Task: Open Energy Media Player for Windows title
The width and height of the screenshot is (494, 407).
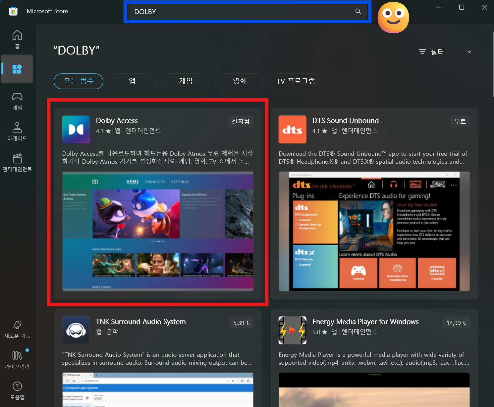Action: pyautogui.click(x=365, y=322)
